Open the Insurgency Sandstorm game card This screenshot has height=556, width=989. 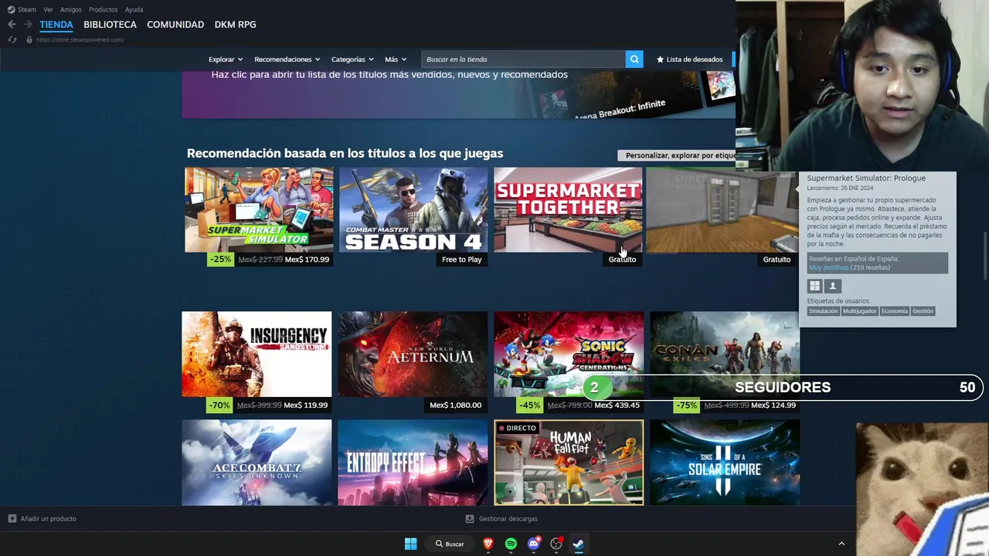tap(257, 354)
